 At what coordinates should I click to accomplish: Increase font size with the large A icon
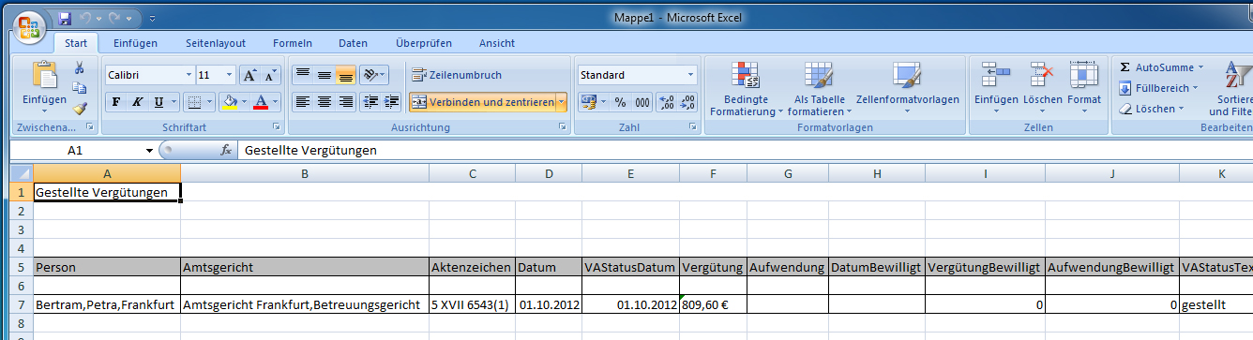coord(249,75)
